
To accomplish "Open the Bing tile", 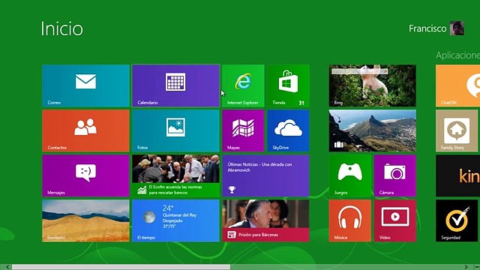I will 373,85.
